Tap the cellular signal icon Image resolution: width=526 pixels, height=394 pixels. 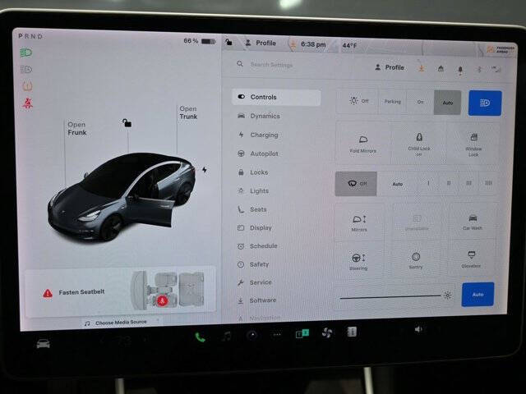coord(496,69)
